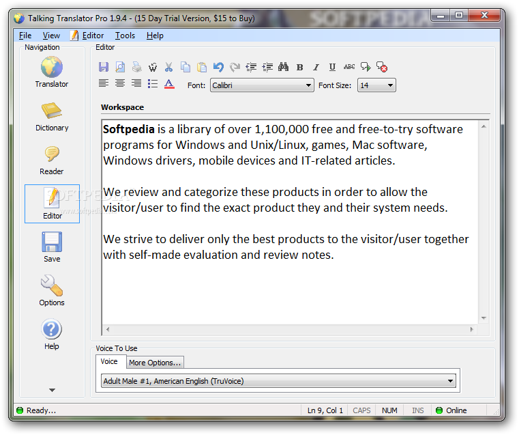The image size is (519, 435).
Task: Open Help from the navigation panel
Action: [x=52, y=335]
